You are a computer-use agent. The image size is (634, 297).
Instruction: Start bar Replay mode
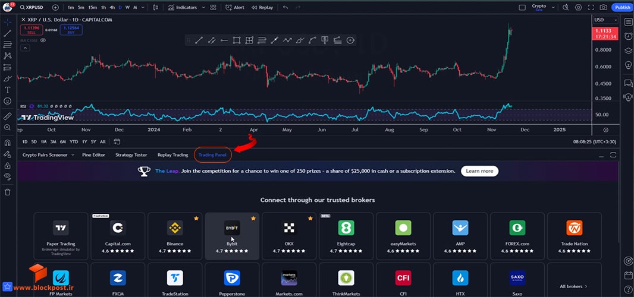(262, 7)
